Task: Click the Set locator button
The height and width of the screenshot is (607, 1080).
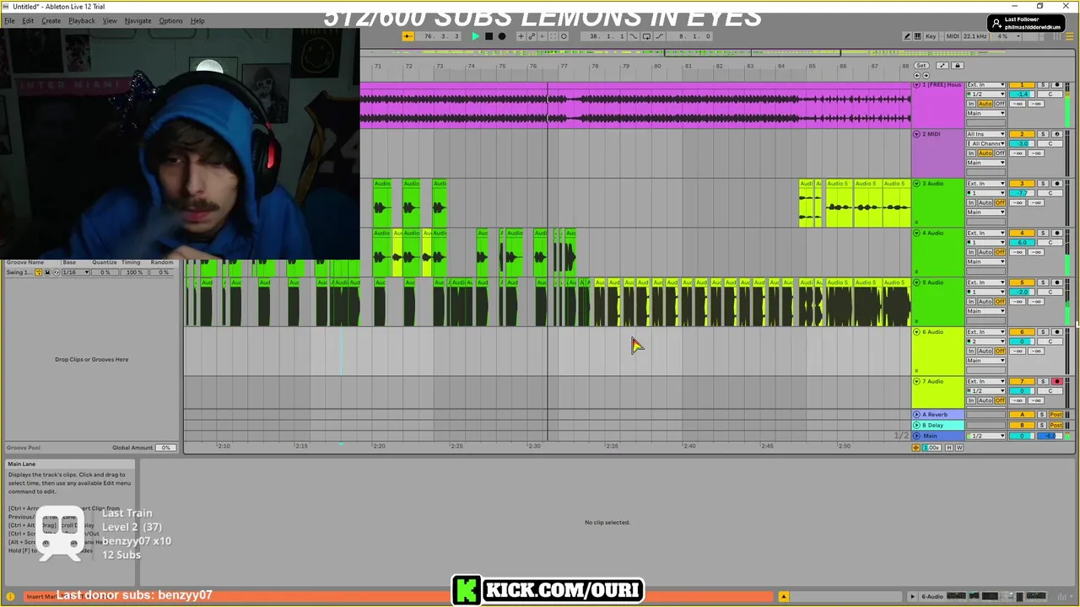Action: coord(921,66)
